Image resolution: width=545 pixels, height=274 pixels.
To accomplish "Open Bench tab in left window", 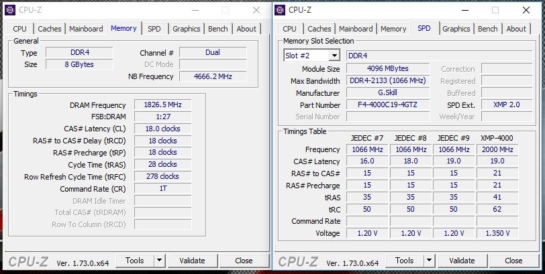I will click(x=218, y=29).
